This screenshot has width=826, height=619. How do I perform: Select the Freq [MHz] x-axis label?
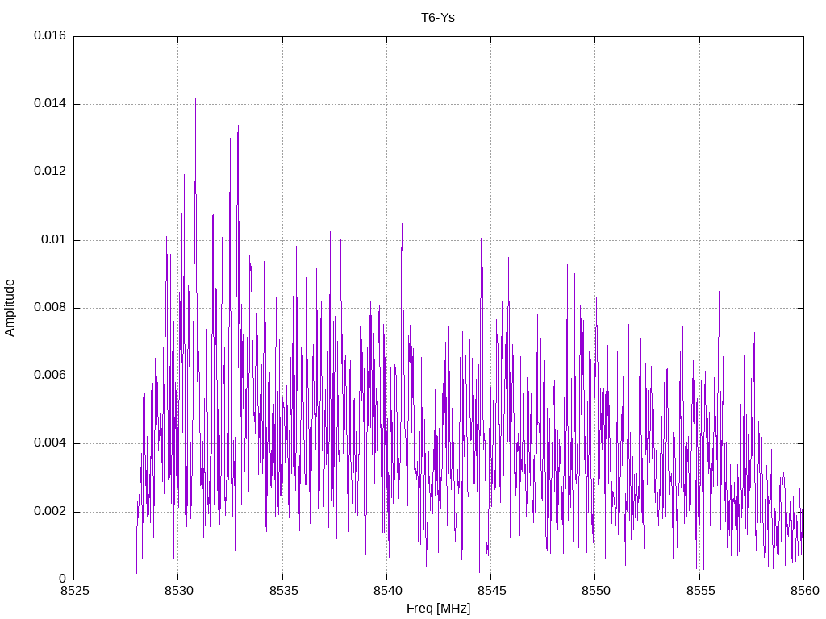pos(438,609)
